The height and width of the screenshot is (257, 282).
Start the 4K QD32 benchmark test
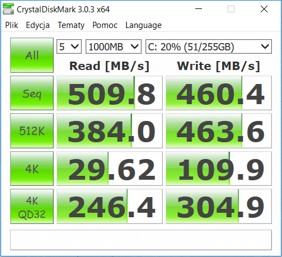[32, 207]
